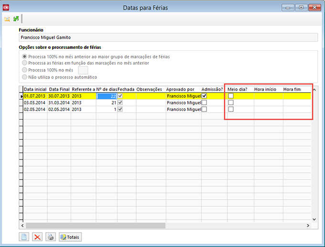Toggle Admissão checkbox for 01.07.2013 row
The image size is (325, 247).
pyautogui.click(x=205, y=96)
